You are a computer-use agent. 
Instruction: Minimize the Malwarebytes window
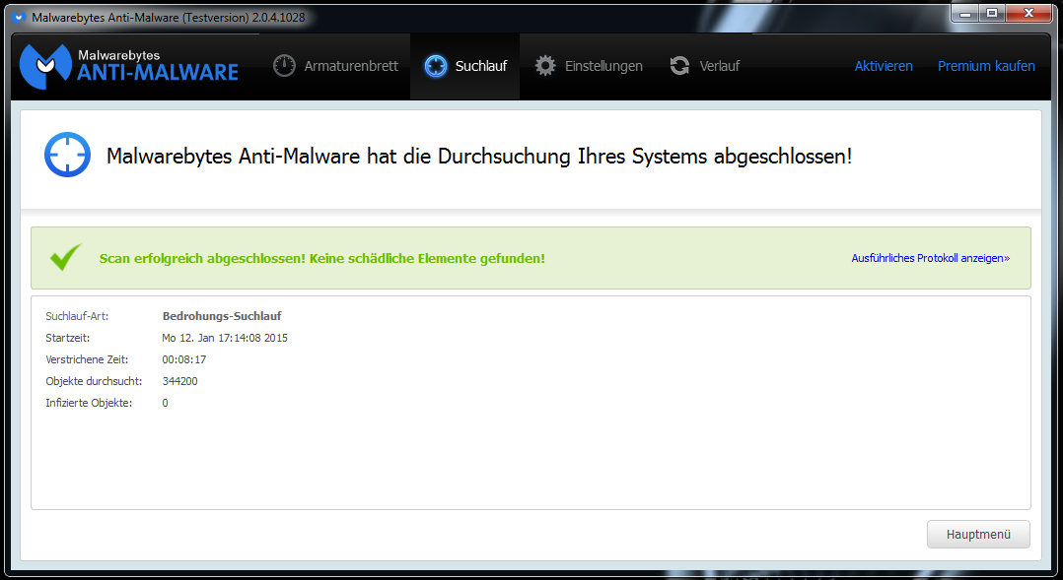point(965,13)
